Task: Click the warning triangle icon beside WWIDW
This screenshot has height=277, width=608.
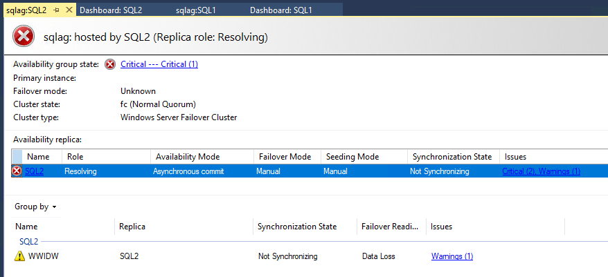Action: tap(19, 256)
